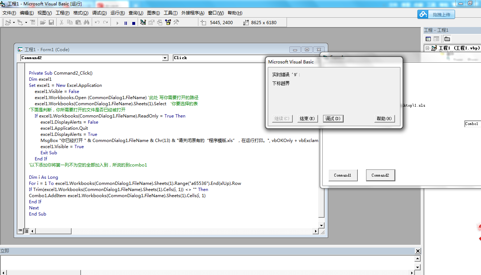Screen dimensions: 481x275
Task: Restore the Form1 (Code) window
Action: point(307,50)
